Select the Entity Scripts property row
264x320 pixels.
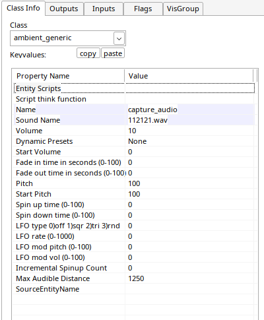point(134,88)
